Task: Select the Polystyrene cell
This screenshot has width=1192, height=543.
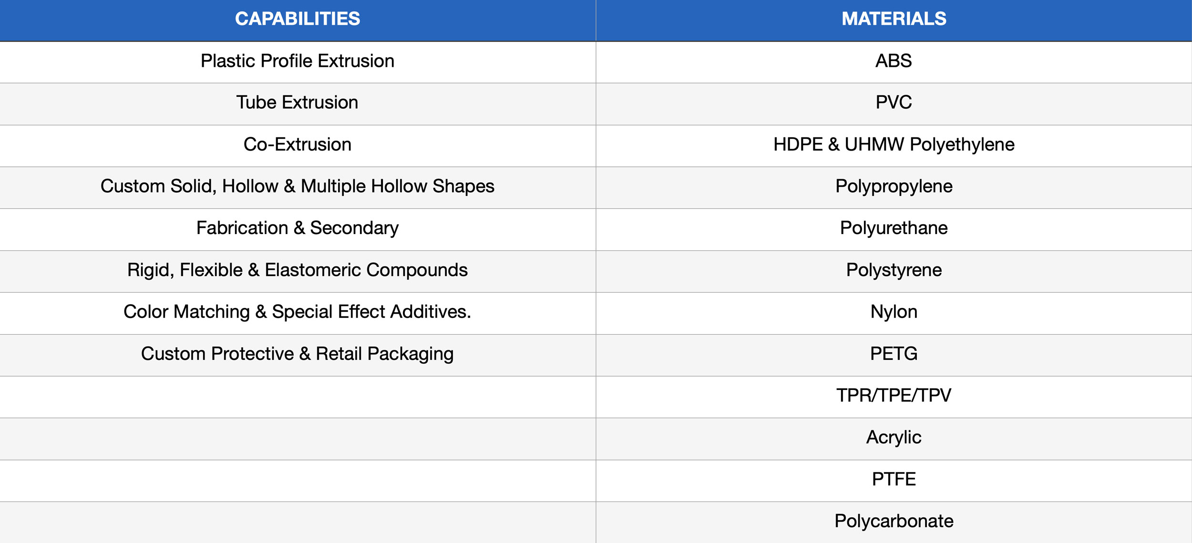Action: (894, 270)
